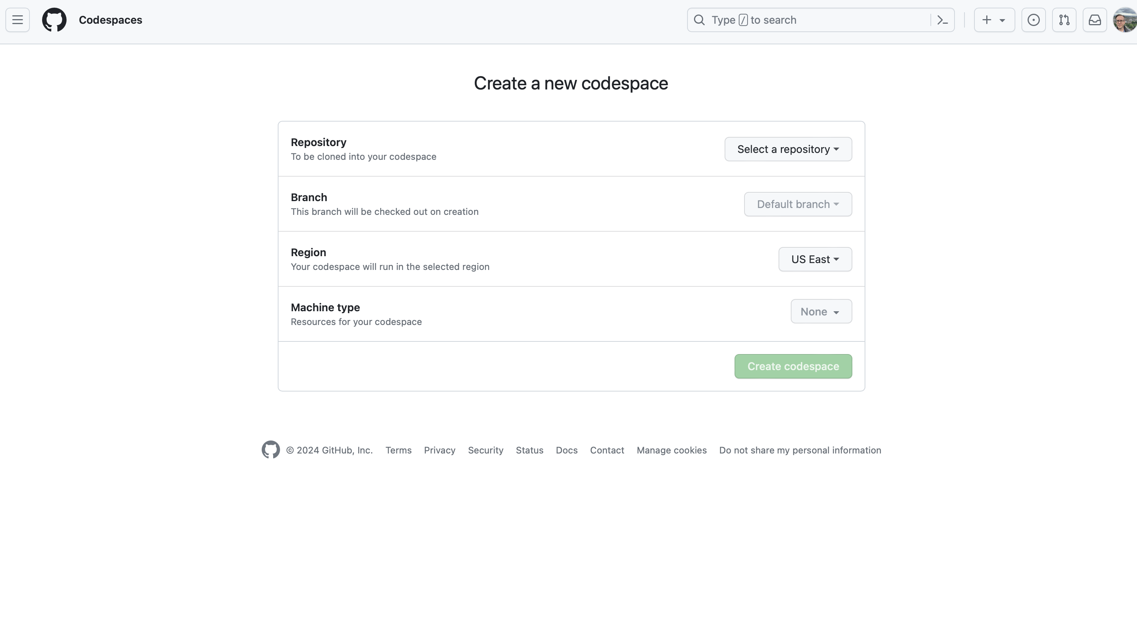Click the Create a new codespace heading
This screenshot has width=1137, height=637.
571,83
